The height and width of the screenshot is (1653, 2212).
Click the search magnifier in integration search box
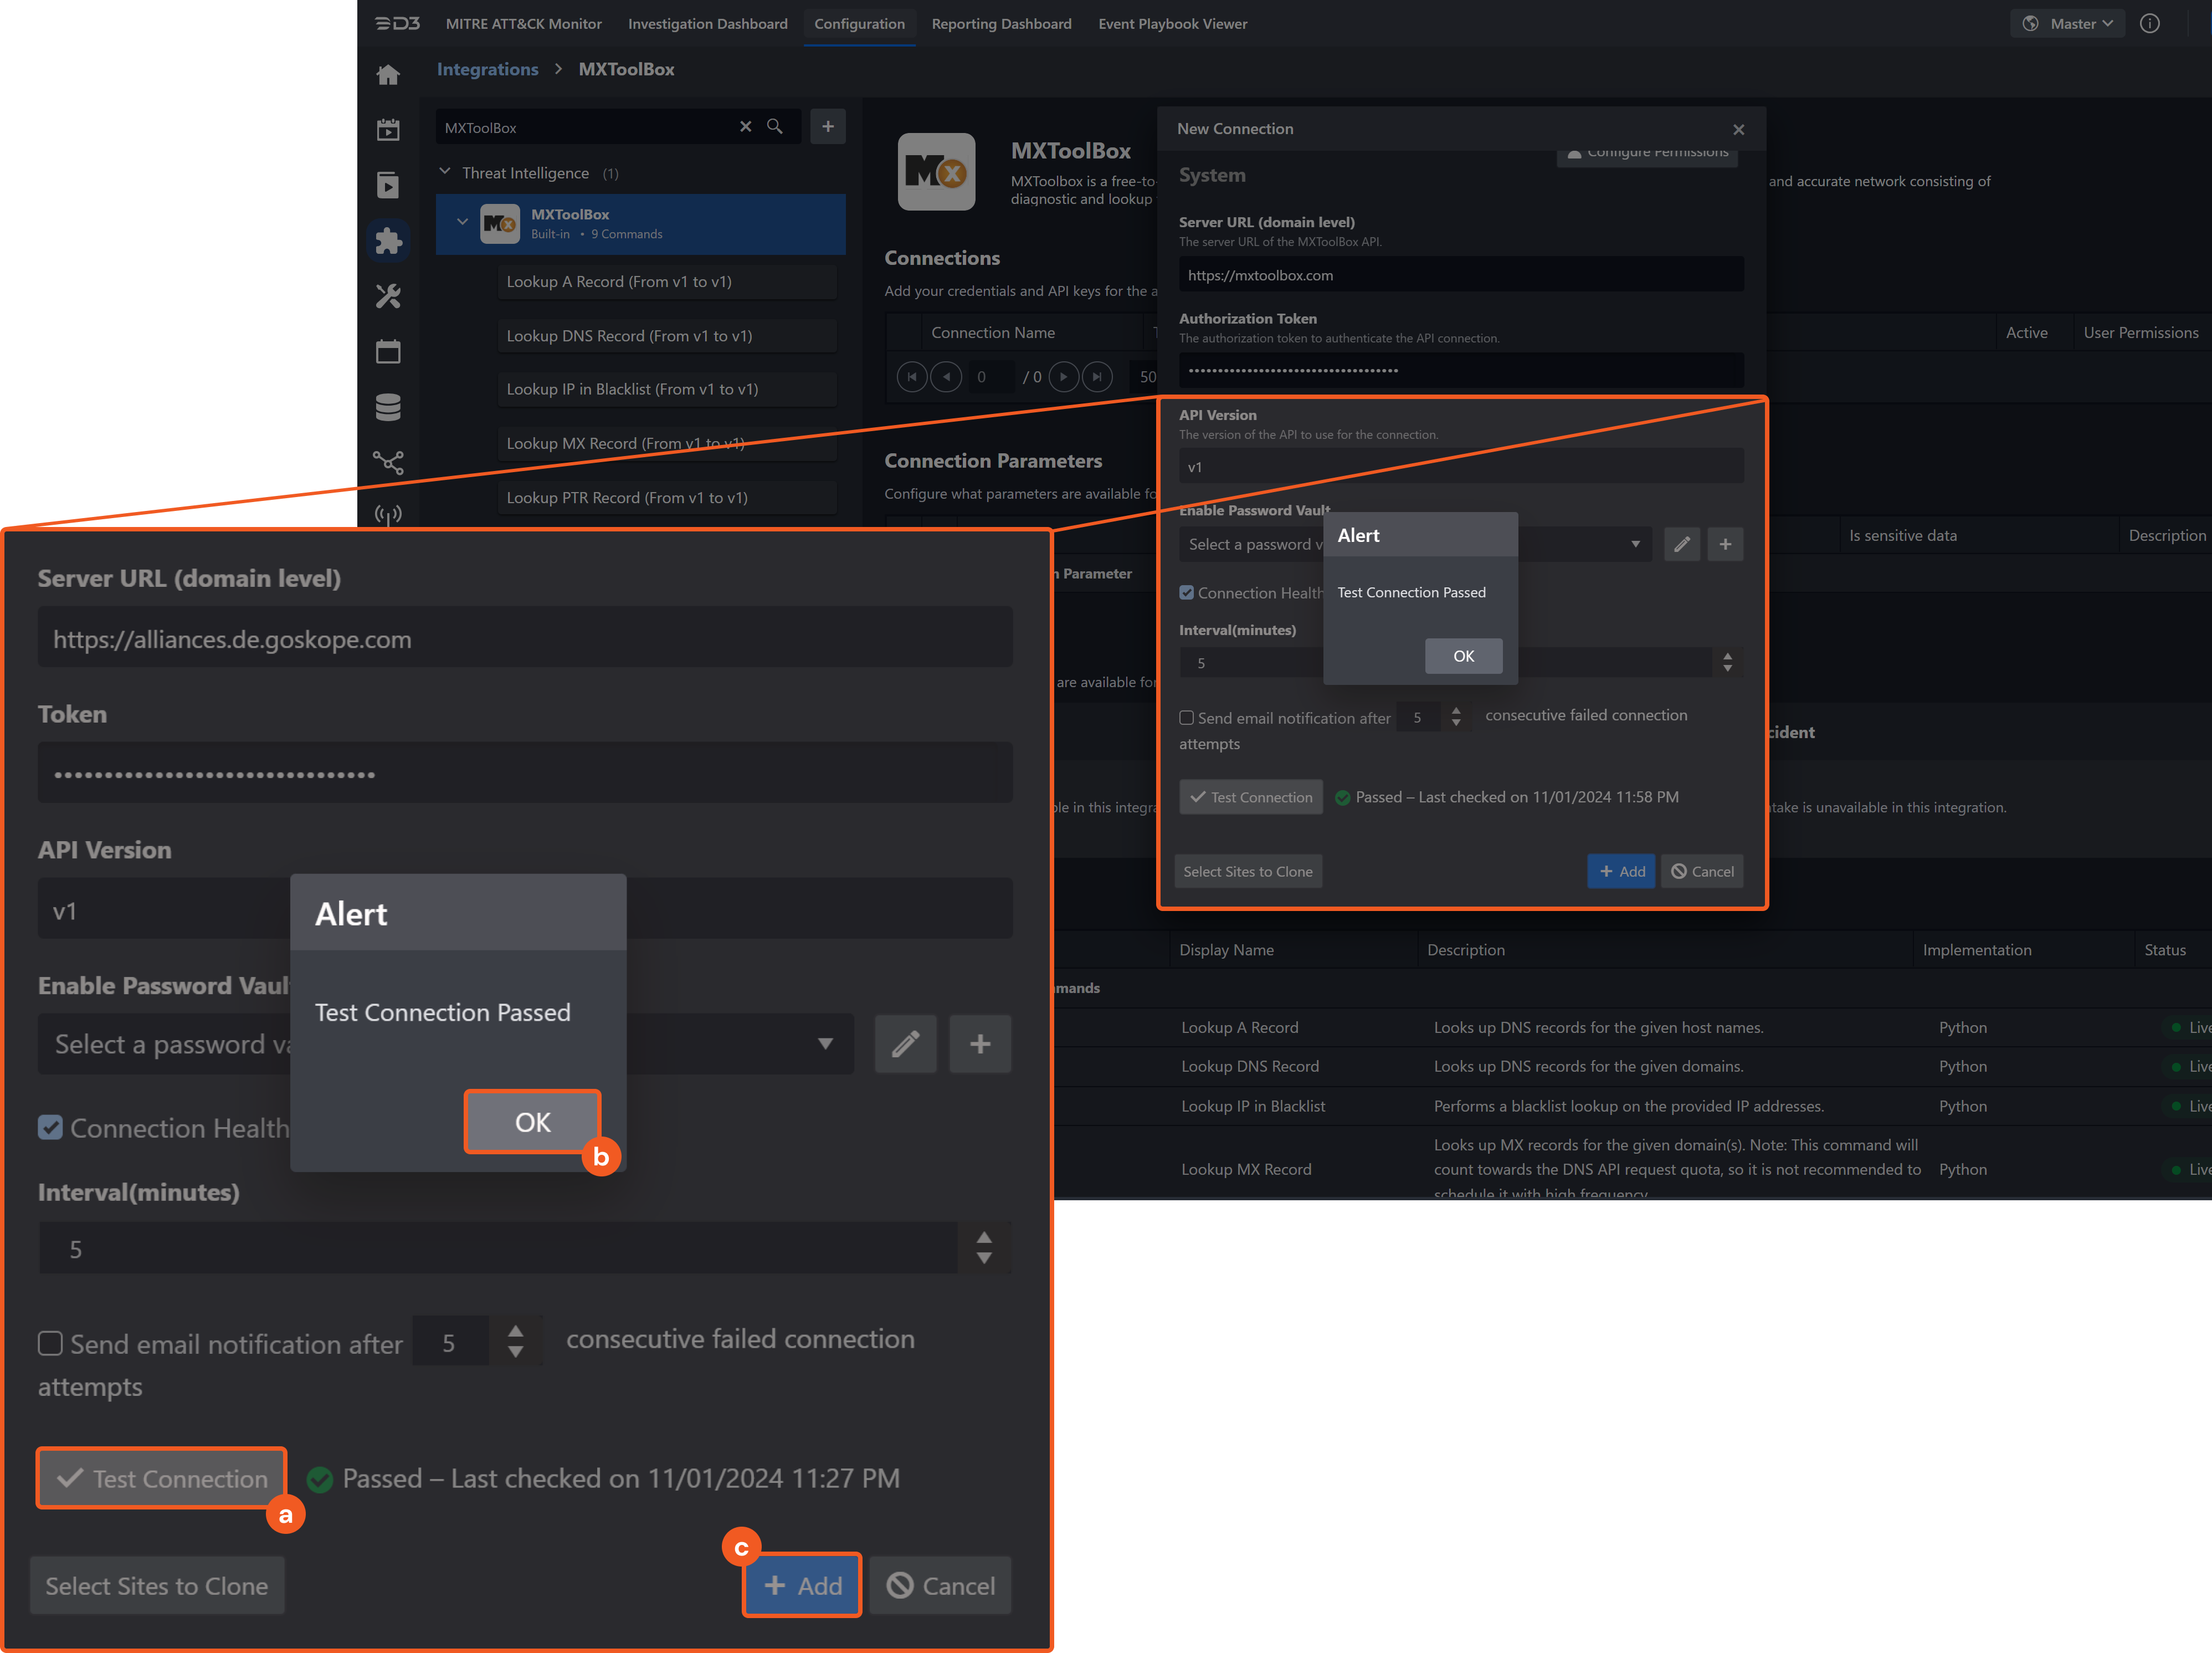pos(775,127)
